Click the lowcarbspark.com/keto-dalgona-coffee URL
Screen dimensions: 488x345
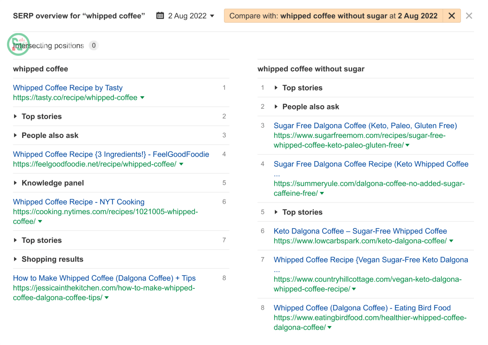coord(360,241)
